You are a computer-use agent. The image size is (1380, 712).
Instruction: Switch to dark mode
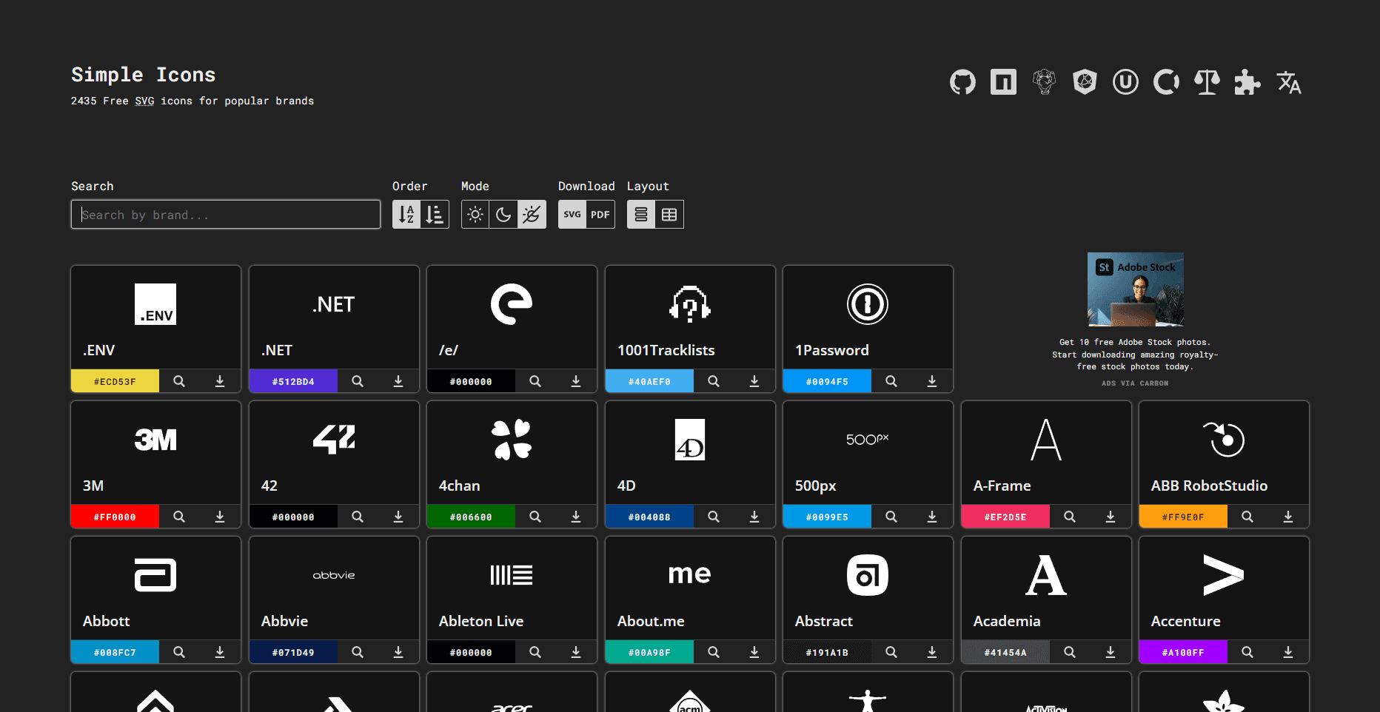pyautogui.click(x=503, y=215)
